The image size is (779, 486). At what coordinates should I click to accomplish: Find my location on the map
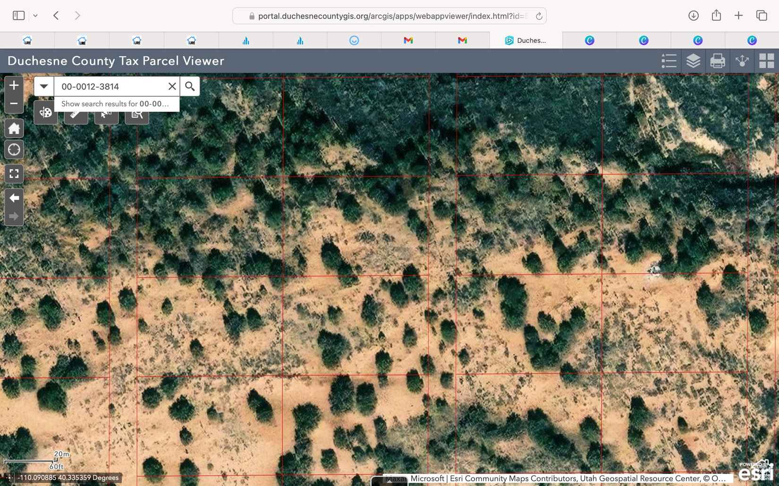(14, 149)
